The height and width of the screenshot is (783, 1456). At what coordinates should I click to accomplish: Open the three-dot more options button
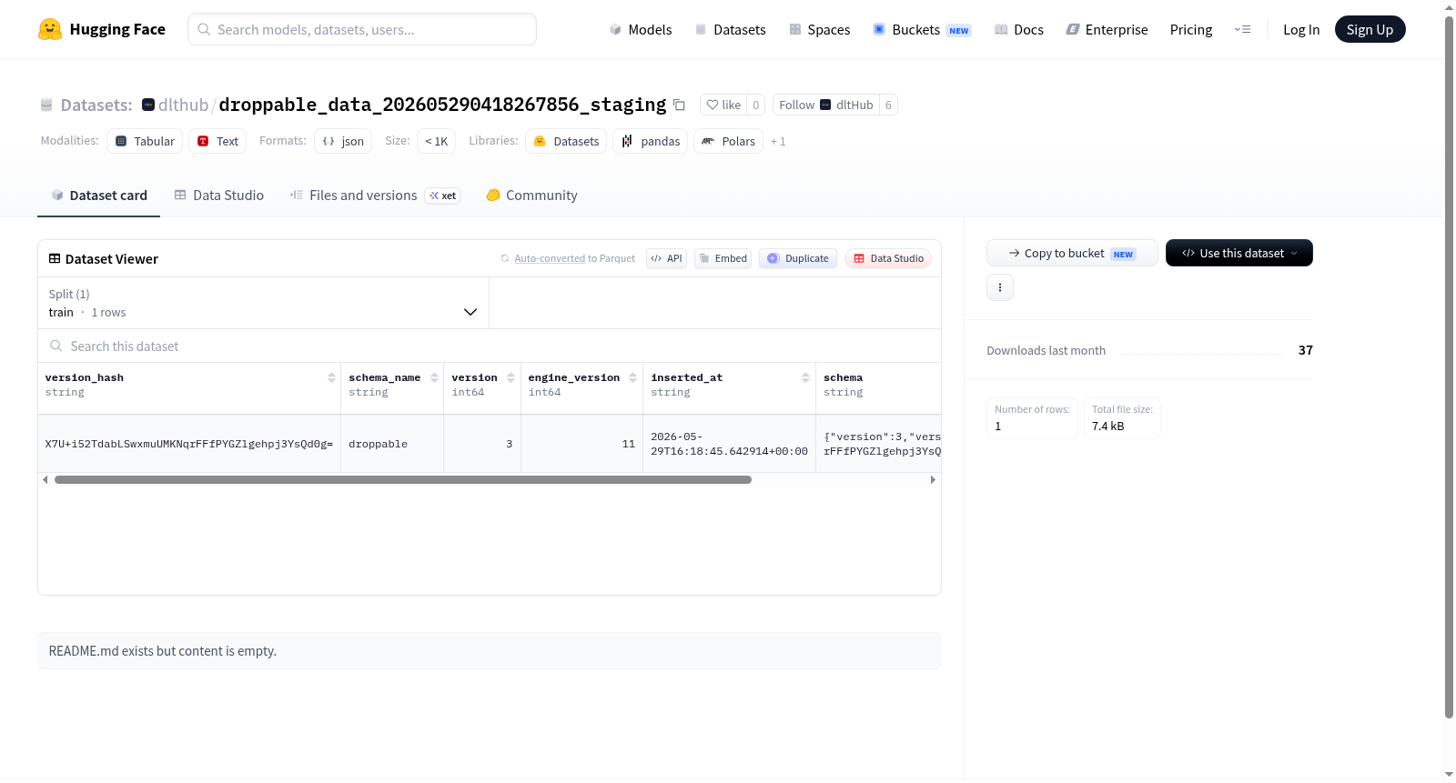tap(1000, 287)
